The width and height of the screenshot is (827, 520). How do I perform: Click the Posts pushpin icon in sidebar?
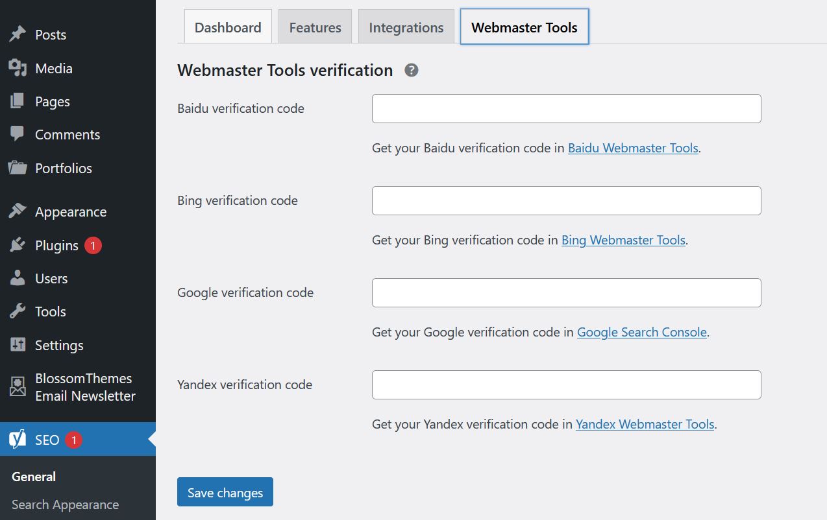click(x=18, y=34)
